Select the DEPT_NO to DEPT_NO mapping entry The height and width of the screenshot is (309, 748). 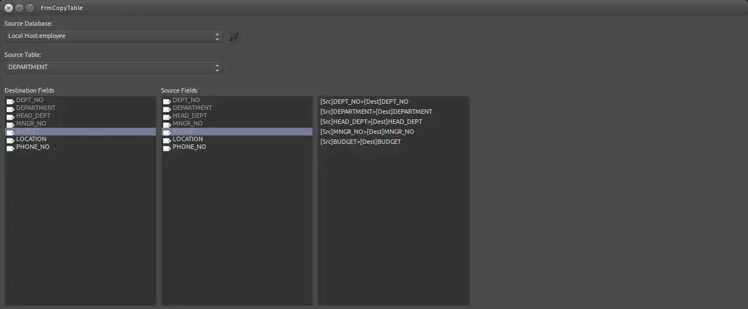(364, 102)
